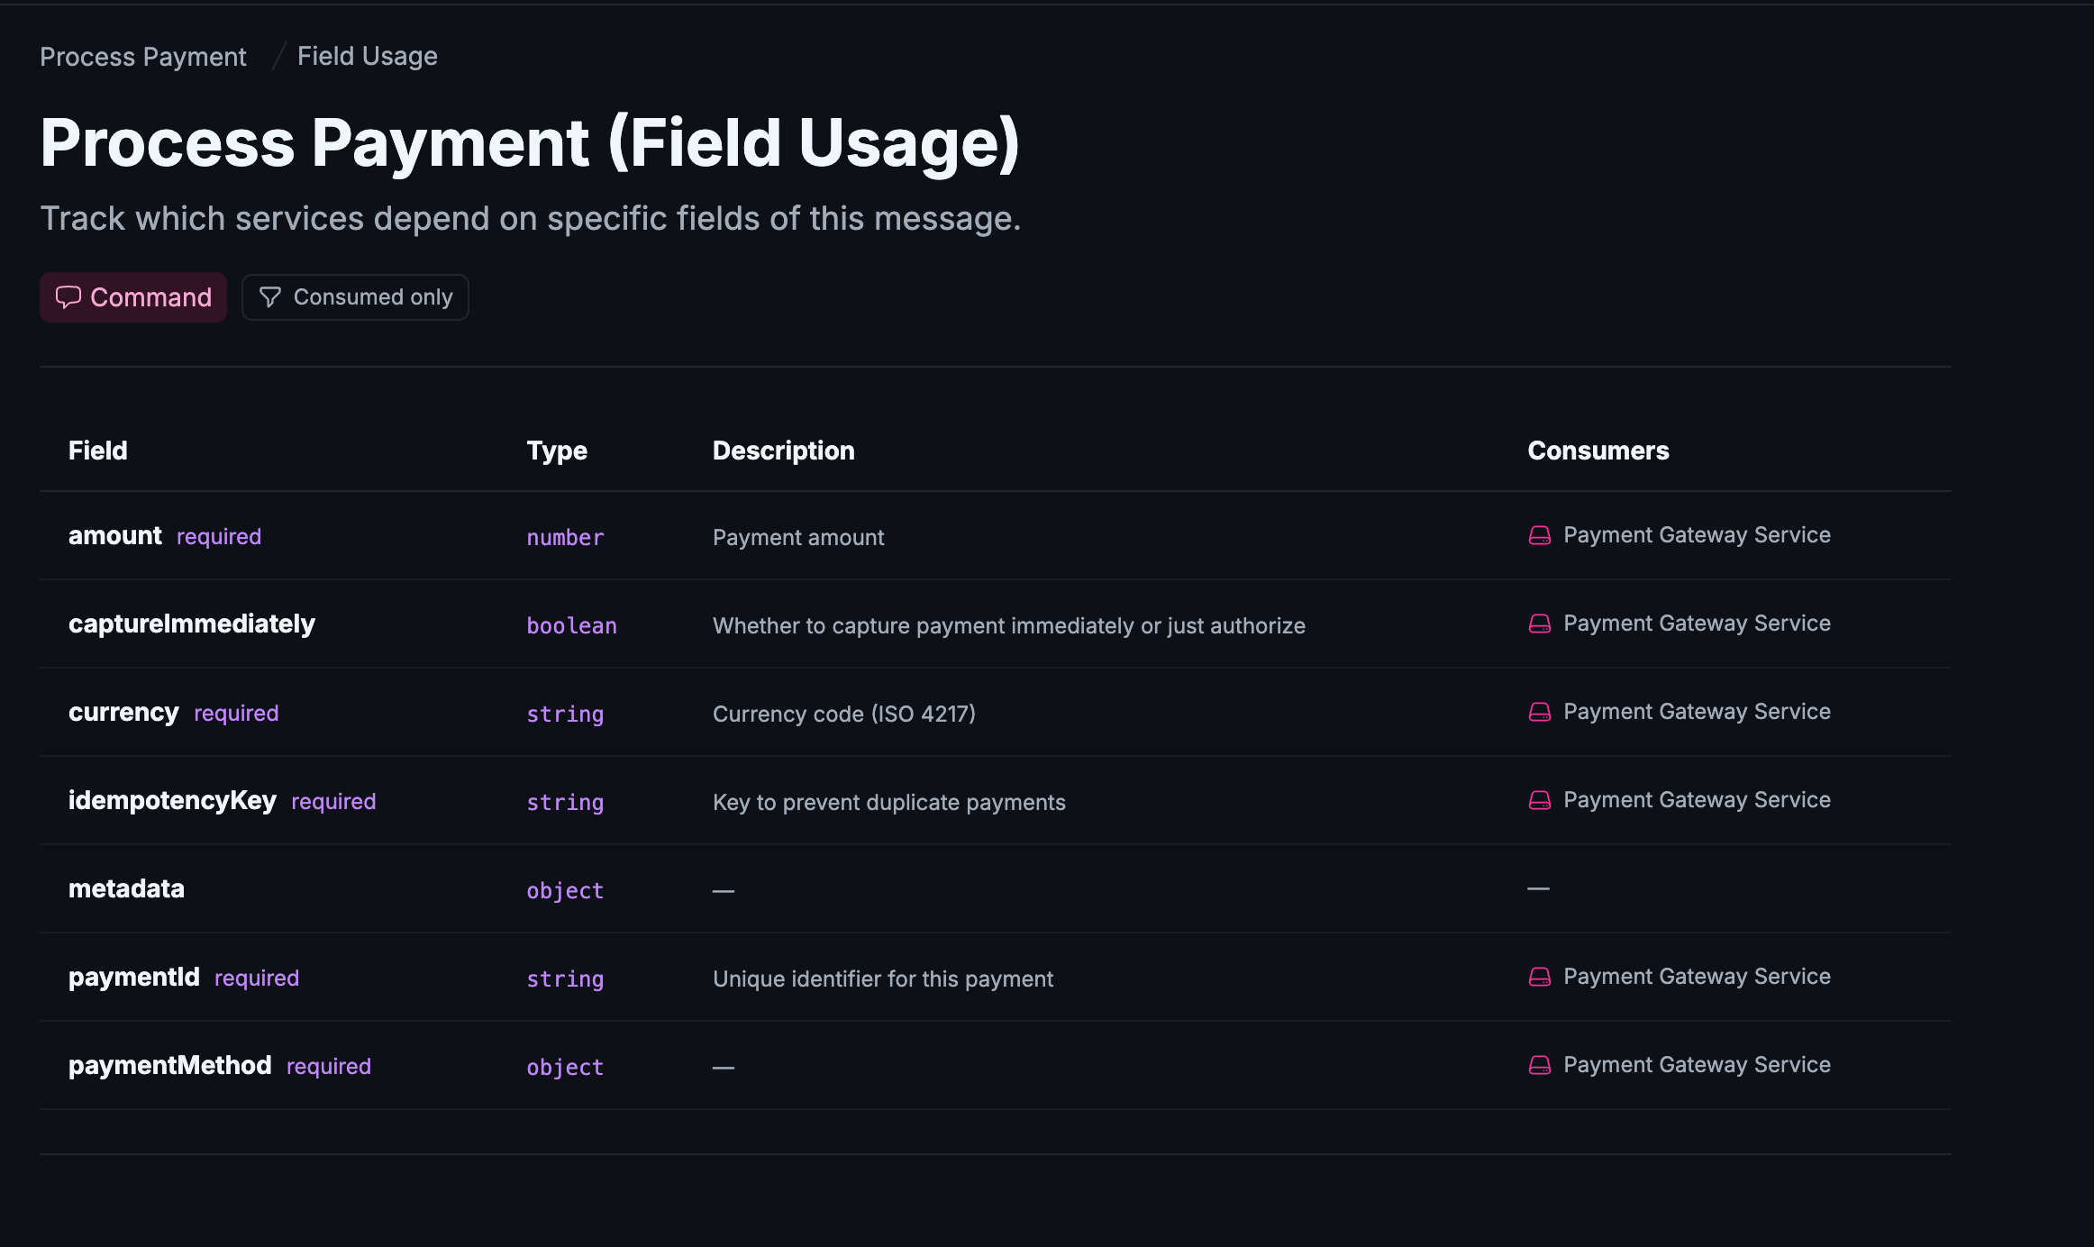Screen dimensions: 2094x1247
Task: Click the service icon beside amount's consumer
Action: tap(1539, 534)
